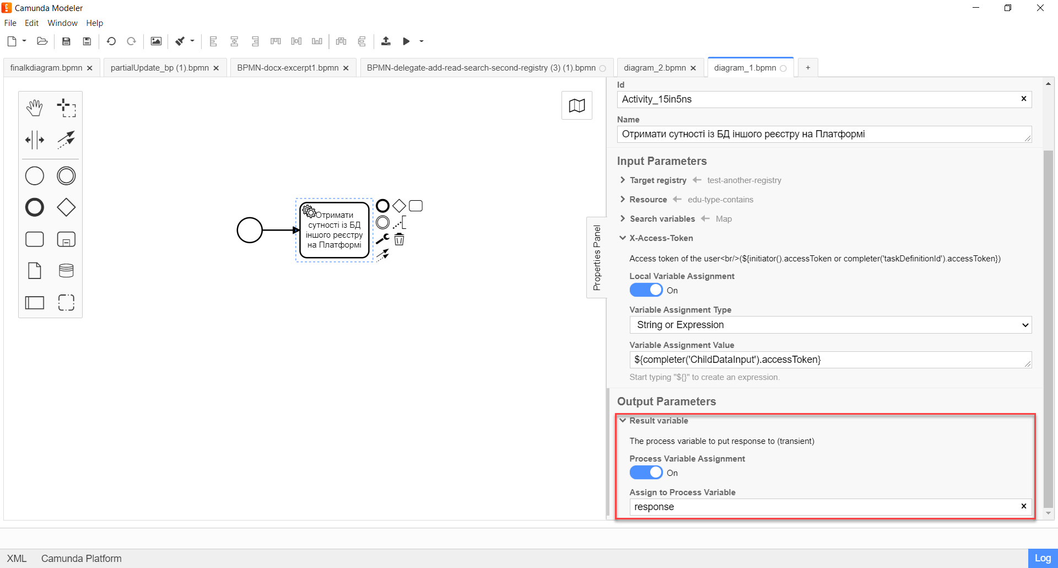
Task: Open the edit/color tool toolbar icon
Action: point(180,41)
